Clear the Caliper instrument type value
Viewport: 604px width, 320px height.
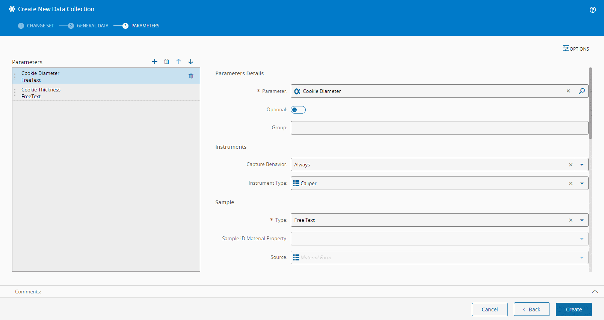coord(571,183)
